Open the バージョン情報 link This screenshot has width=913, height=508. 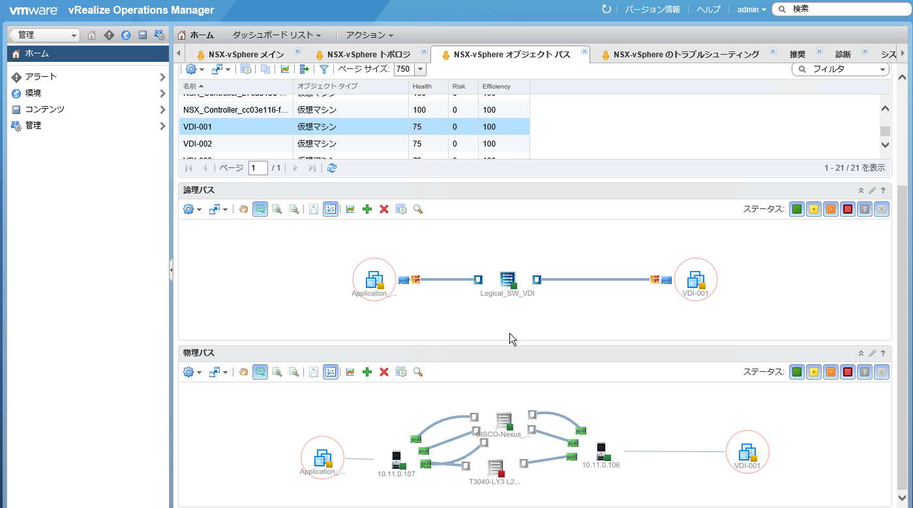point(652,10)
